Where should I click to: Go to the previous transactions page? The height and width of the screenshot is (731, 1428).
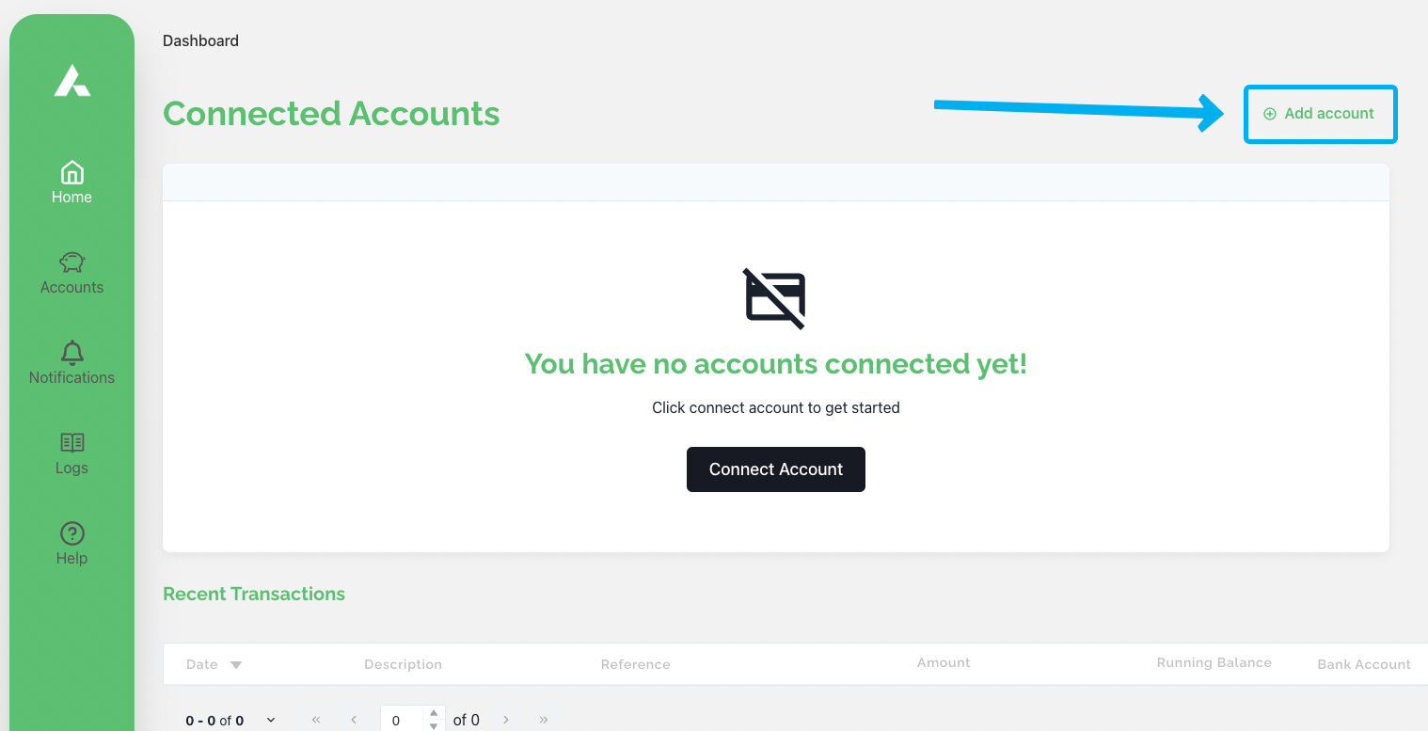[354, 720]
